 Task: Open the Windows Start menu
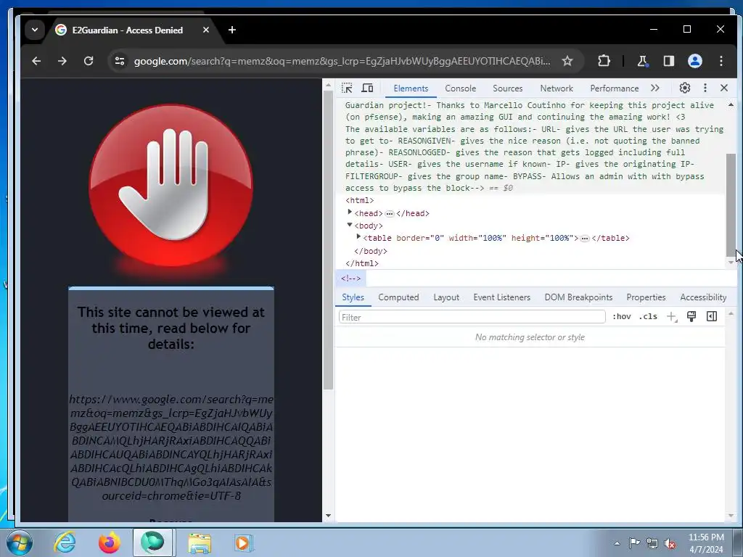[x=19, y=542]
